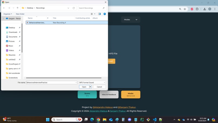Change the file view layout icon
This screenshot has height=123, width=218.
coord(92,14)
